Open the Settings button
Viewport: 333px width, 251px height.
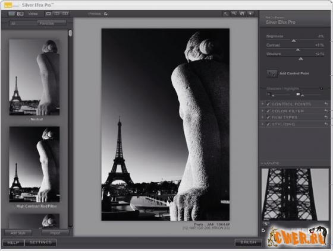[x=40, y=242]
